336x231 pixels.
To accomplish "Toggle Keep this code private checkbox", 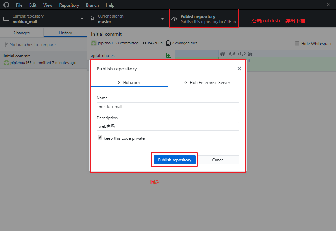I will (x=100, y=137).
